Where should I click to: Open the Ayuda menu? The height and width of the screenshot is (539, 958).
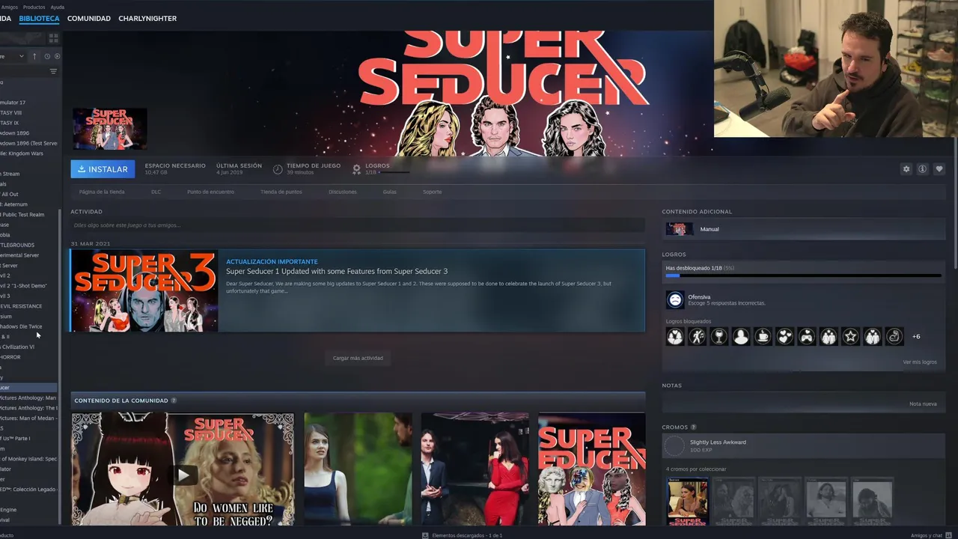click(58, 7)
